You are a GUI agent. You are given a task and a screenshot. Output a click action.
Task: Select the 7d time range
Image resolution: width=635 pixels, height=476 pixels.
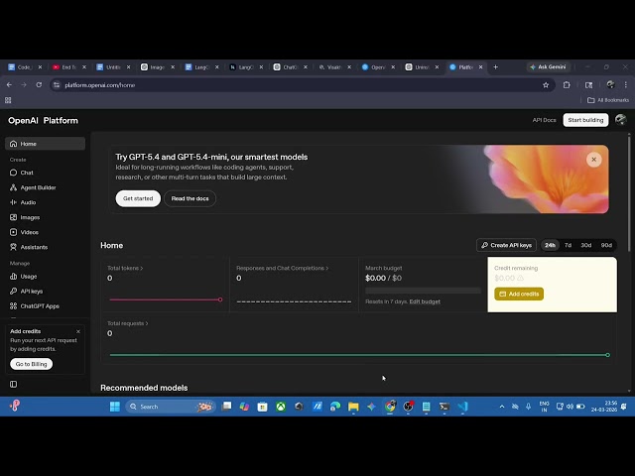click(568, 245)
